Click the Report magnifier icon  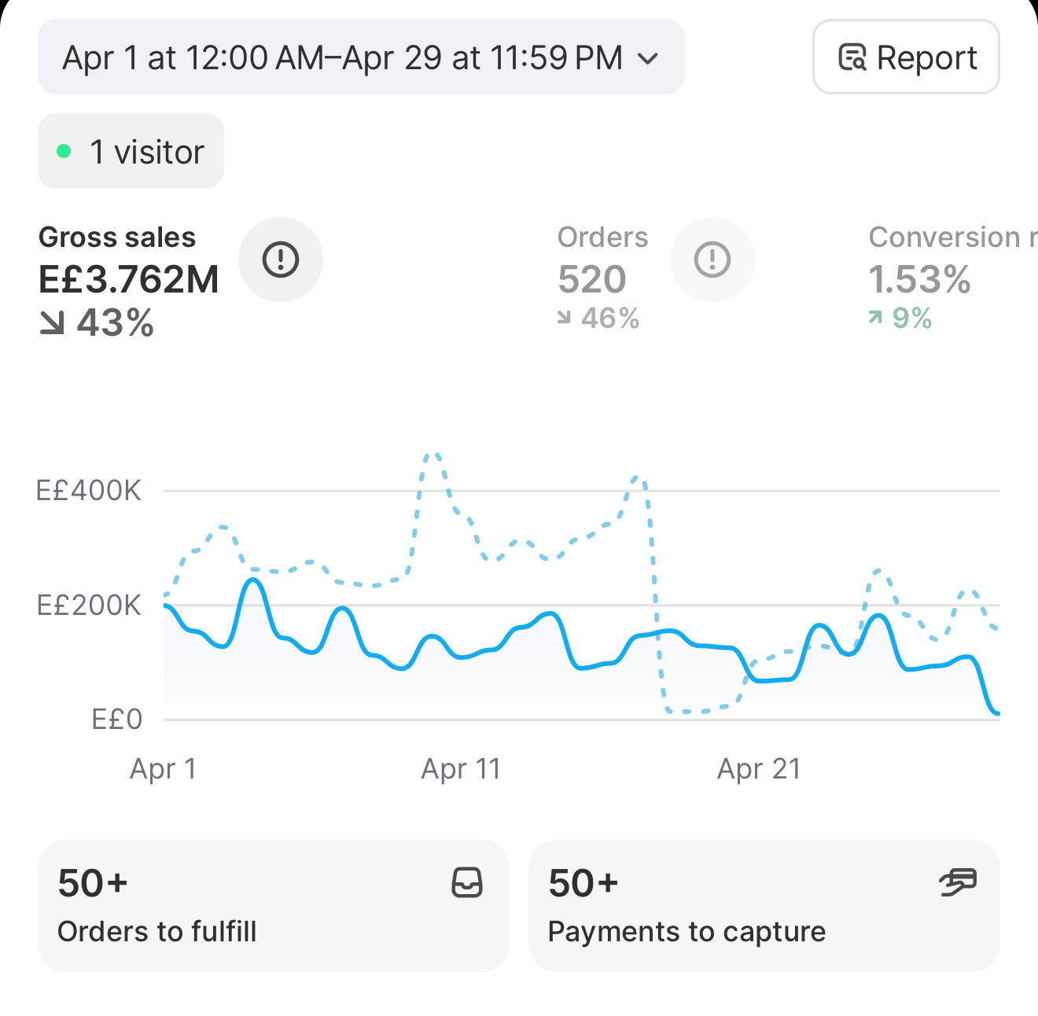852,57
